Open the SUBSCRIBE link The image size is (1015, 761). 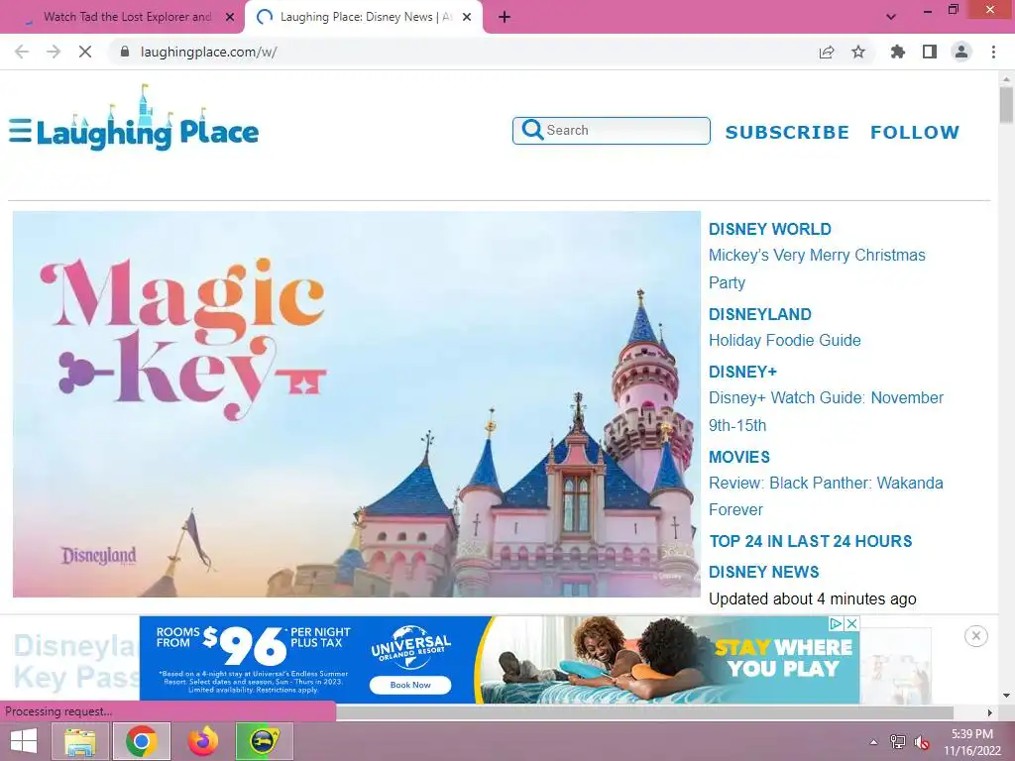787,132
